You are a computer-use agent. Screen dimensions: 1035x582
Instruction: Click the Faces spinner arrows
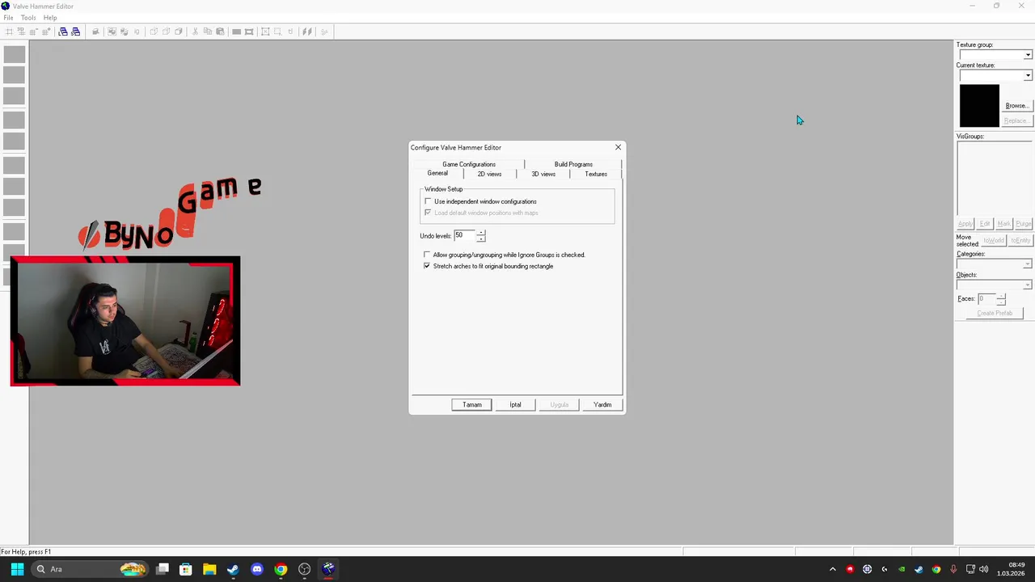tap(1001, 299)
